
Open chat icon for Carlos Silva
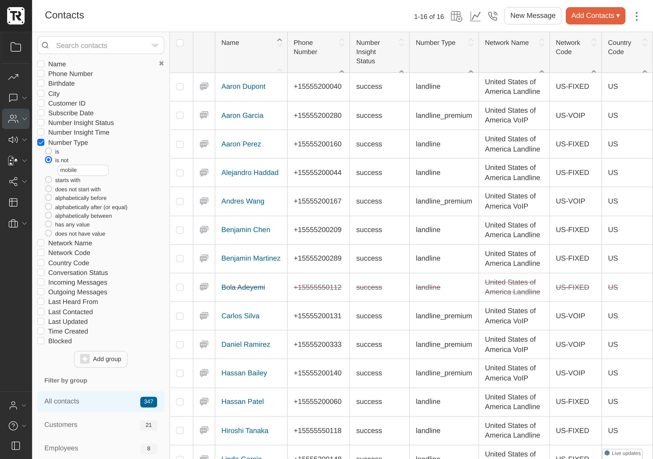tap(204, 316)
